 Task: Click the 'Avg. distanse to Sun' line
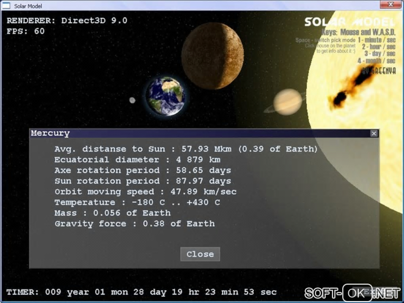[x=186, y=149]
